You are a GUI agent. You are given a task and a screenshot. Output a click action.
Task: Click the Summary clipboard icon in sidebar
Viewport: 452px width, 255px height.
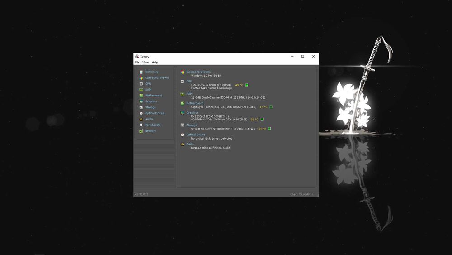[141, 72]
